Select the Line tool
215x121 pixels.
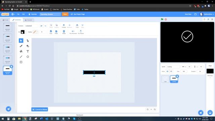[x=21, y=57]
